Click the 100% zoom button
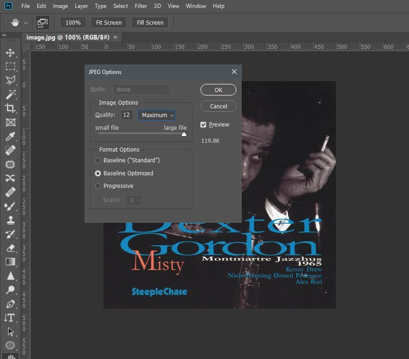Image resolution: width=409 pixels, height=359 pixels. [x=73, y=22]
